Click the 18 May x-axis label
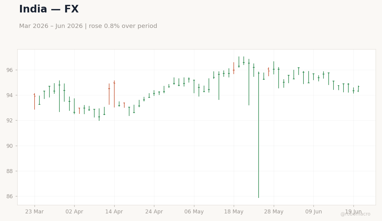 (x=234, y=212)
